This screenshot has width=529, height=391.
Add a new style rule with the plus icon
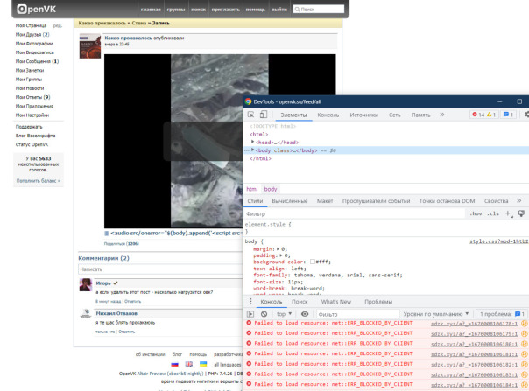pyautogui.click(x=509, y=213)
